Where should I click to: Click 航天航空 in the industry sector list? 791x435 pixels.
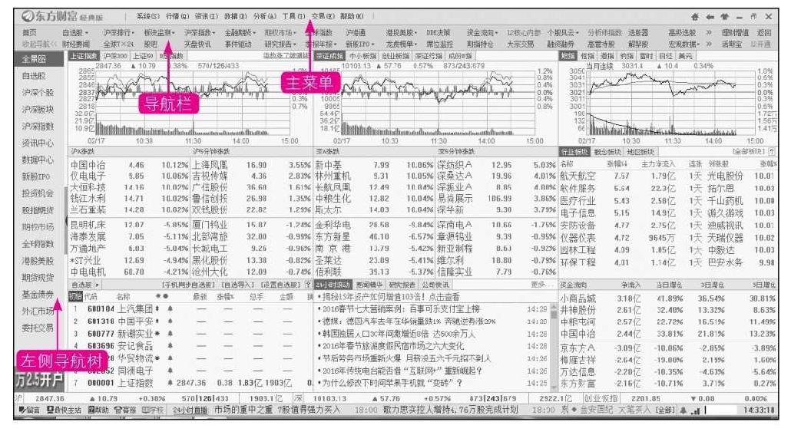pos(578,176)
